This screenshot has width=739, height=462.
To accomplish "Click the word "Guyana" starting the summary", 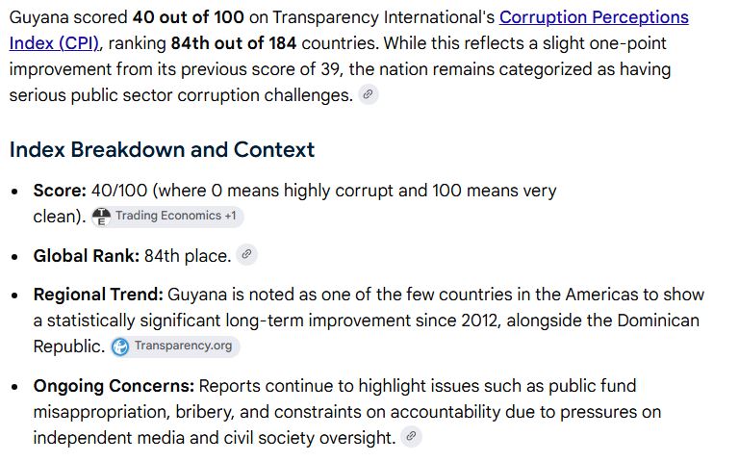I will tap(38, 18).
